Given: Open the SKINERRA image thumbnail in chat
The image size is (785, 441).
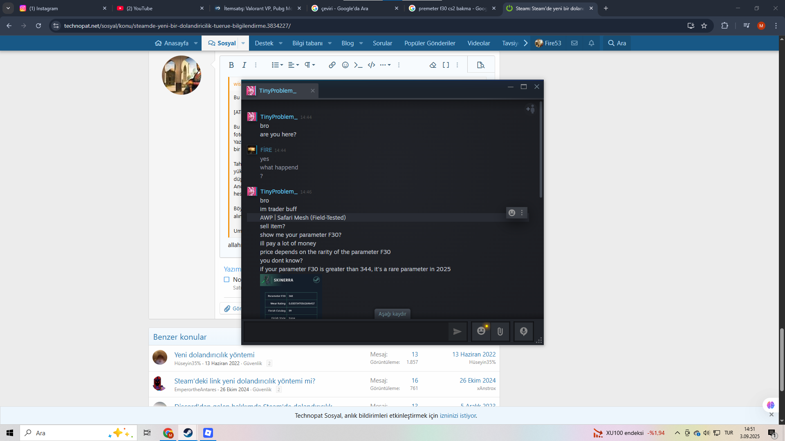Looking at the screenshot, I should (291, 297).
